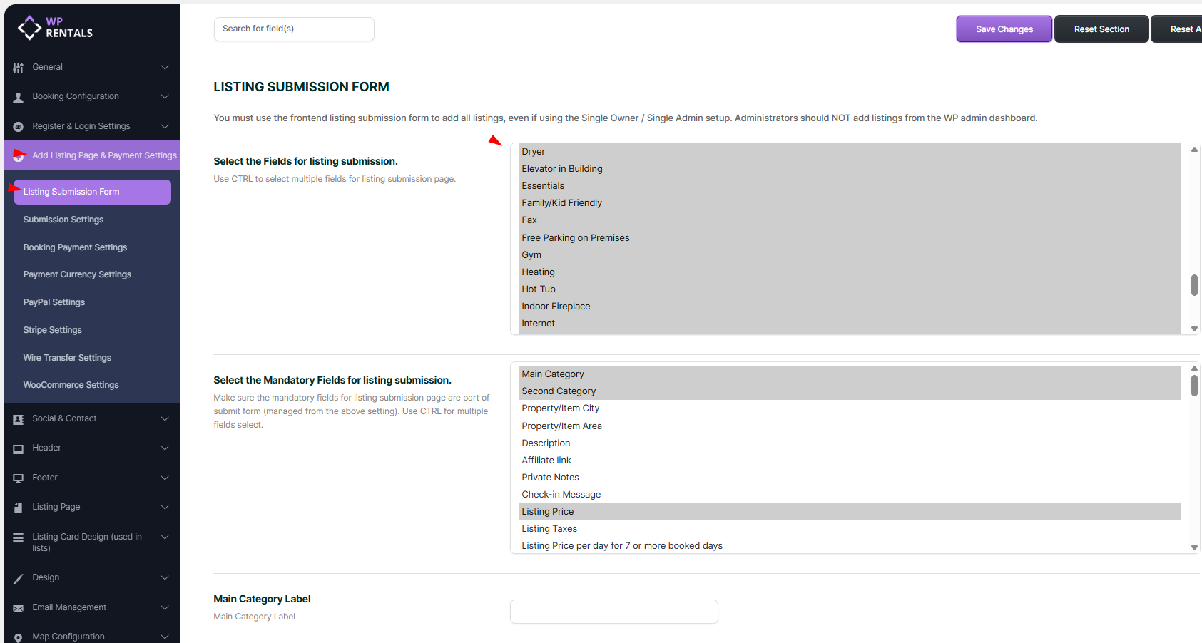Open Submission Settings submenu item
The height and width of the screenshot is (643, 1202).
click(x=63, y=220)
